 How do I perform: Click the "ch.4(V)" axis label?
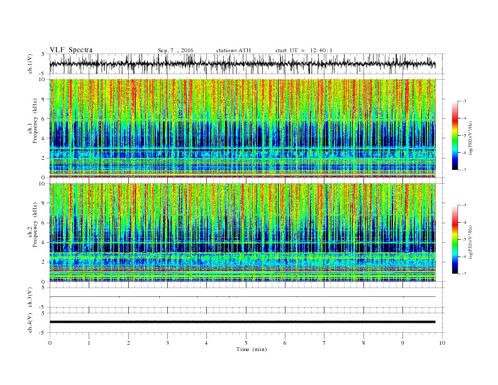[30, 323]
